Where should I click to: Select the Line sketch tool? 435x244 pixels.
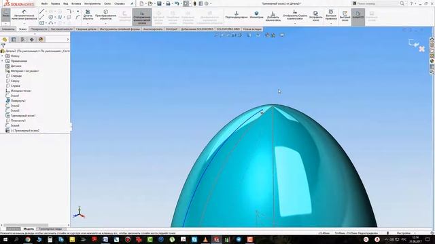pos(42,12)
